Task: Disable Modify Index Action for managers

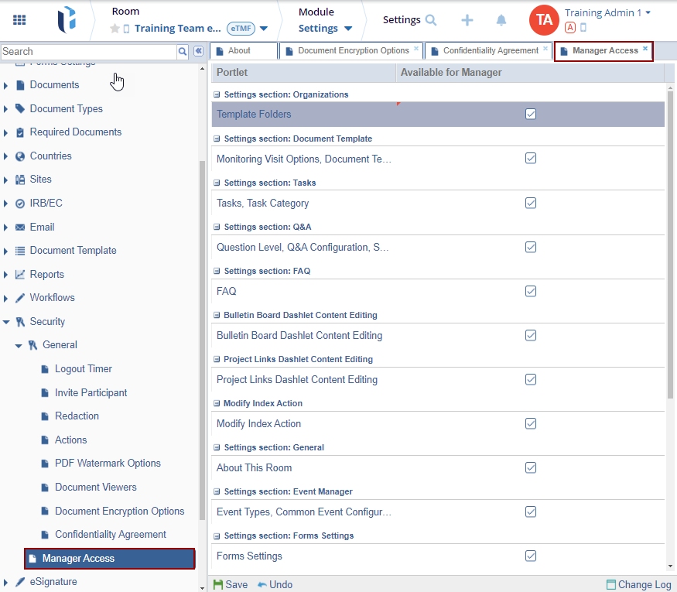Action: point(531,423)
